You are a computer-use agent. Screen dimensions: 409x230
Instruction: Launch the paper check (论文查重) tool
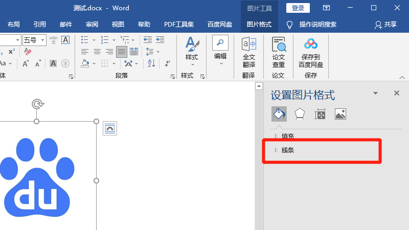tap(278, 52)
